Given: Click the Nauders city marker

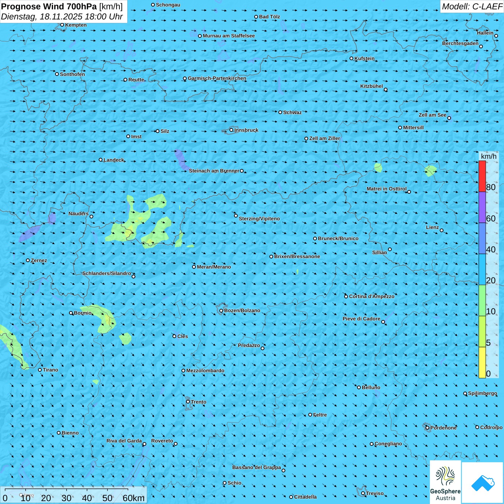Looking at the screenshot, I should (x=91, y=216).
